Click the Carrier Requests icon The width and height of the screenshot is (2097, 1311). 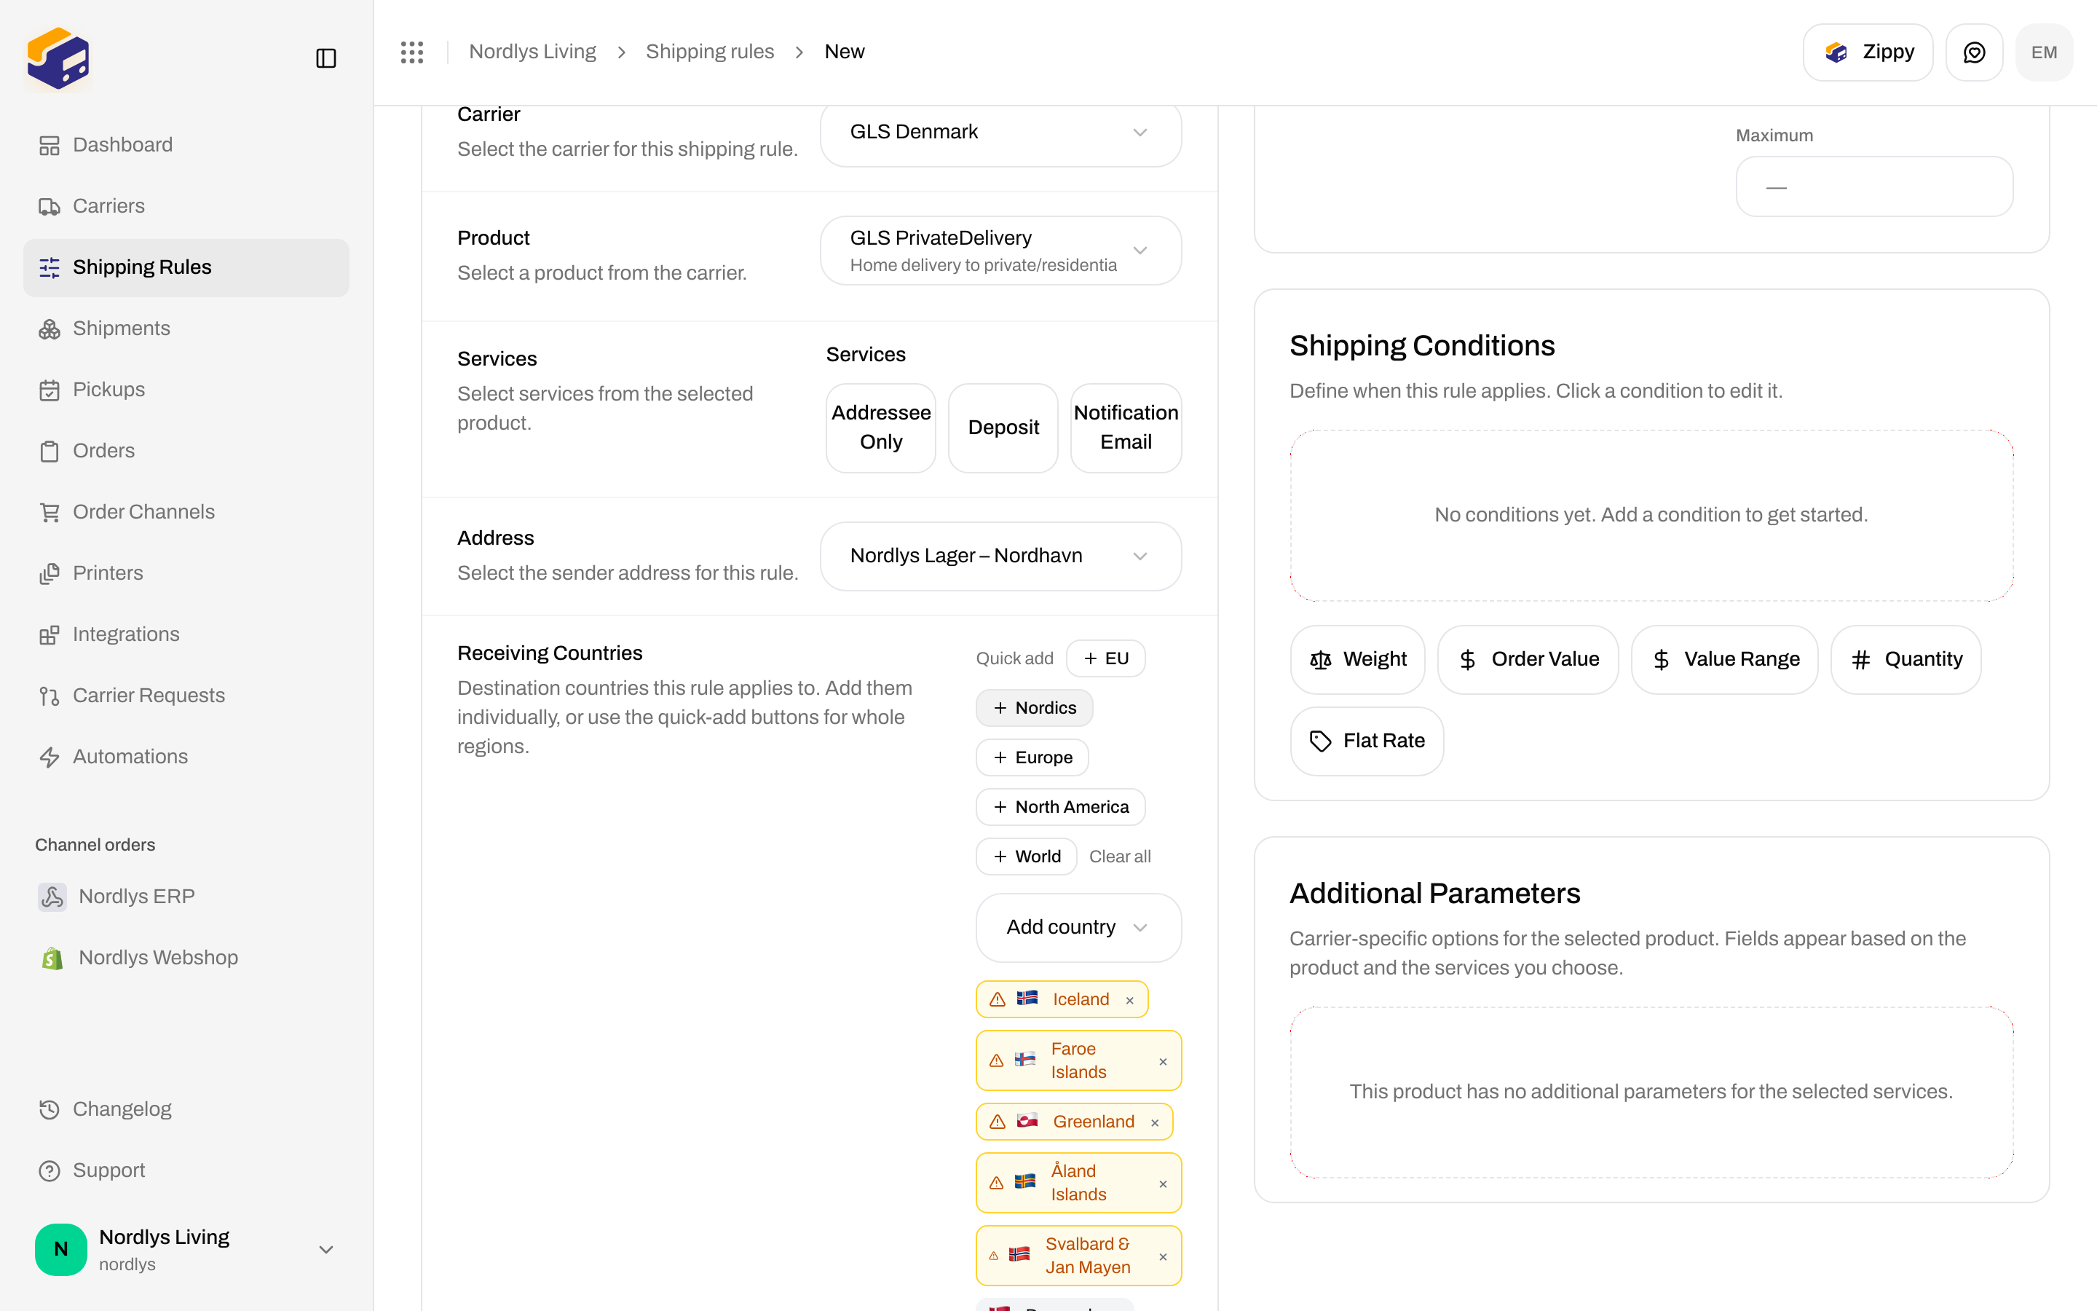click(x=50, y=696)
